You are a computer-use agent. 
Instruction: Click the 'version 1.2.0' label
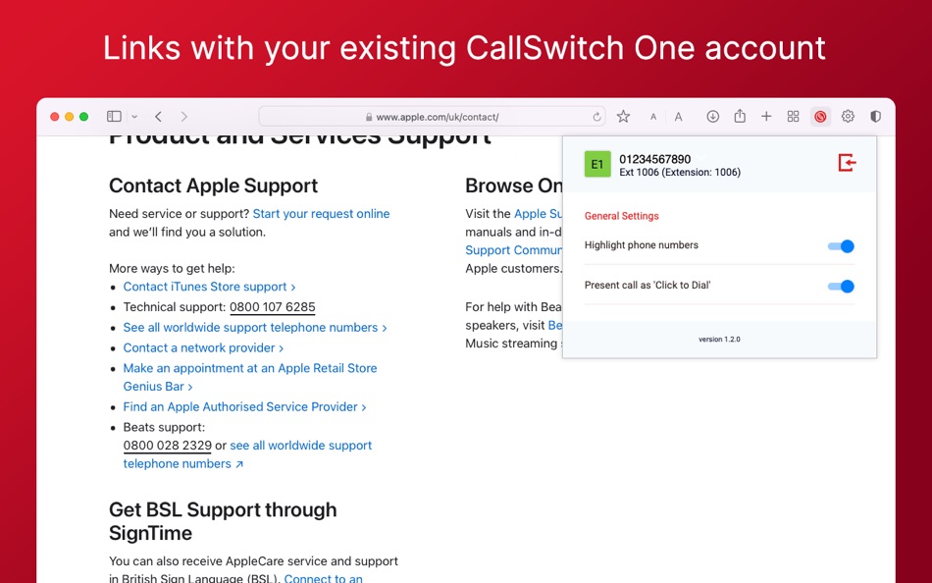(719, 339)
